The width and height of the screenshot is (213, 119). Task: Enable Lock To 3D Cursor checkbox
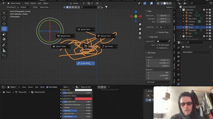pyautogui.click(x=157, y=45)
